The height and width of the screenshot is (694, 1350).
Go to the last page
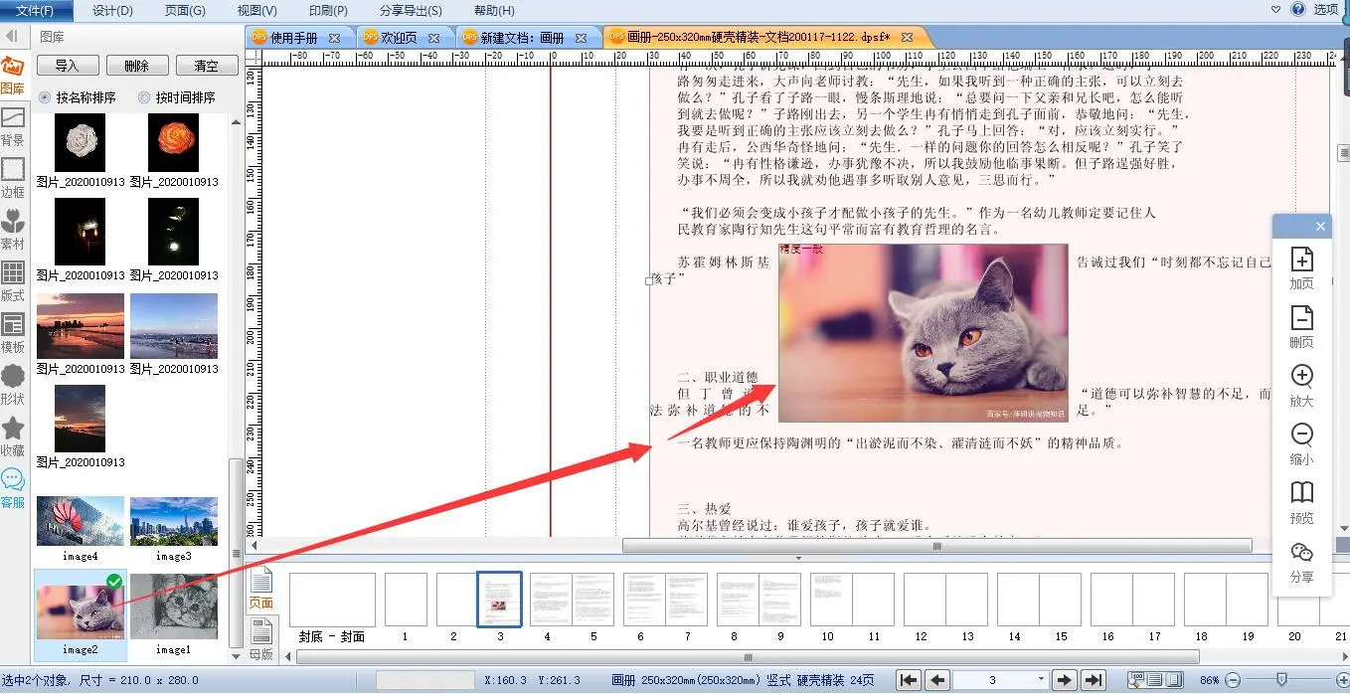click(x=1094, y=680)
